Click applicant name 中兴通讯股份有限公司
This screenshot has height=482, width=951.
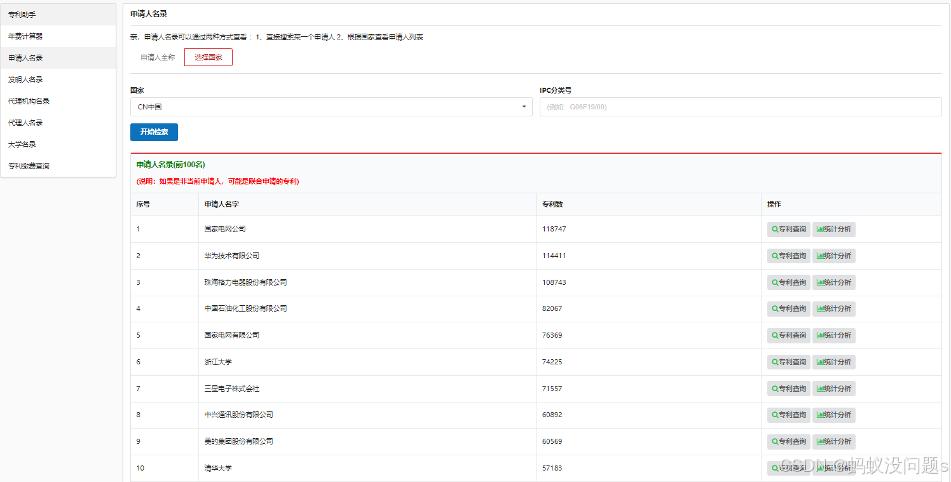coord(239,415)
